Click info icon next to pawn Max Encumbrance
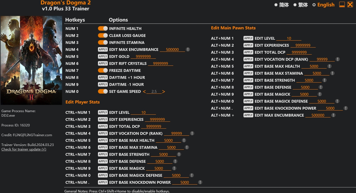The image size is (356, 193). coord(333,115)
